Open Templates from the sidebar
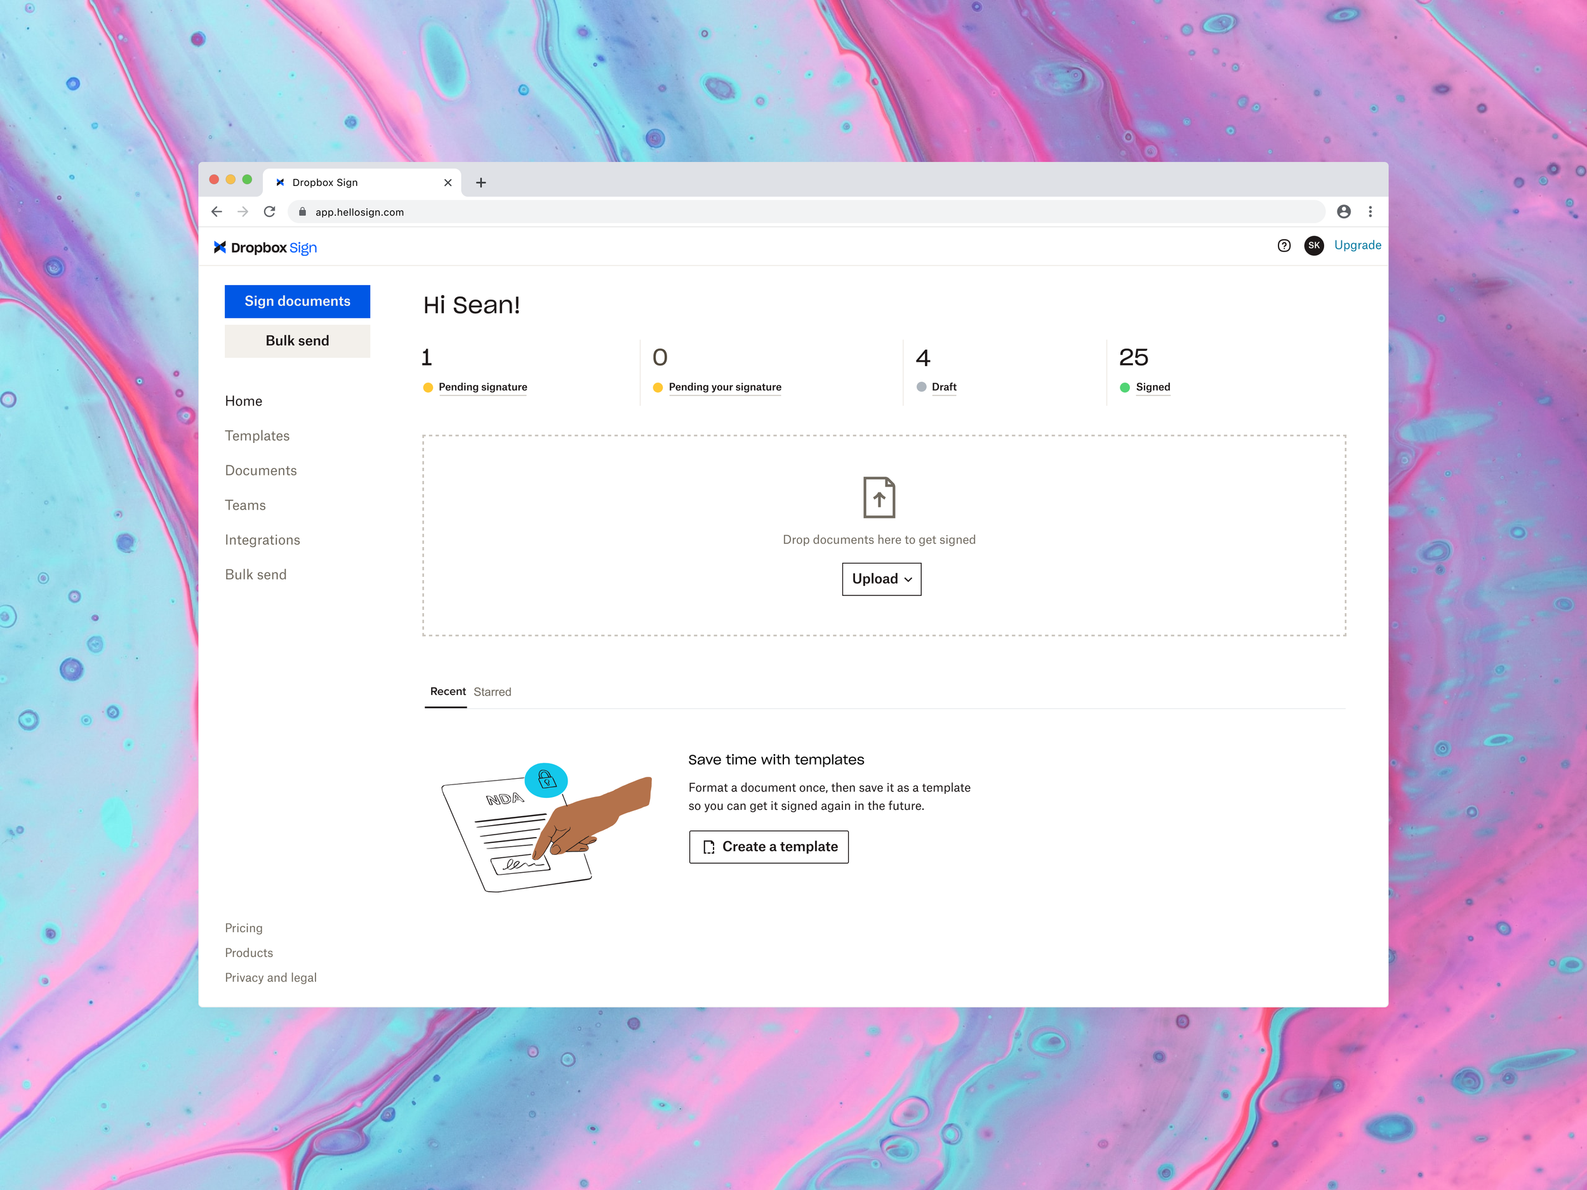This screenshot has height=1190, width=1587. tap(257, 435)
